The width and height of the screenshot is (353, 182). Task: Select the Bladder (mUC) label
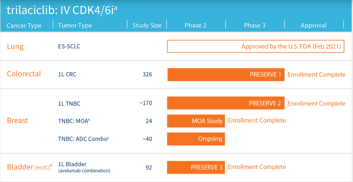(x=29, y=167)
